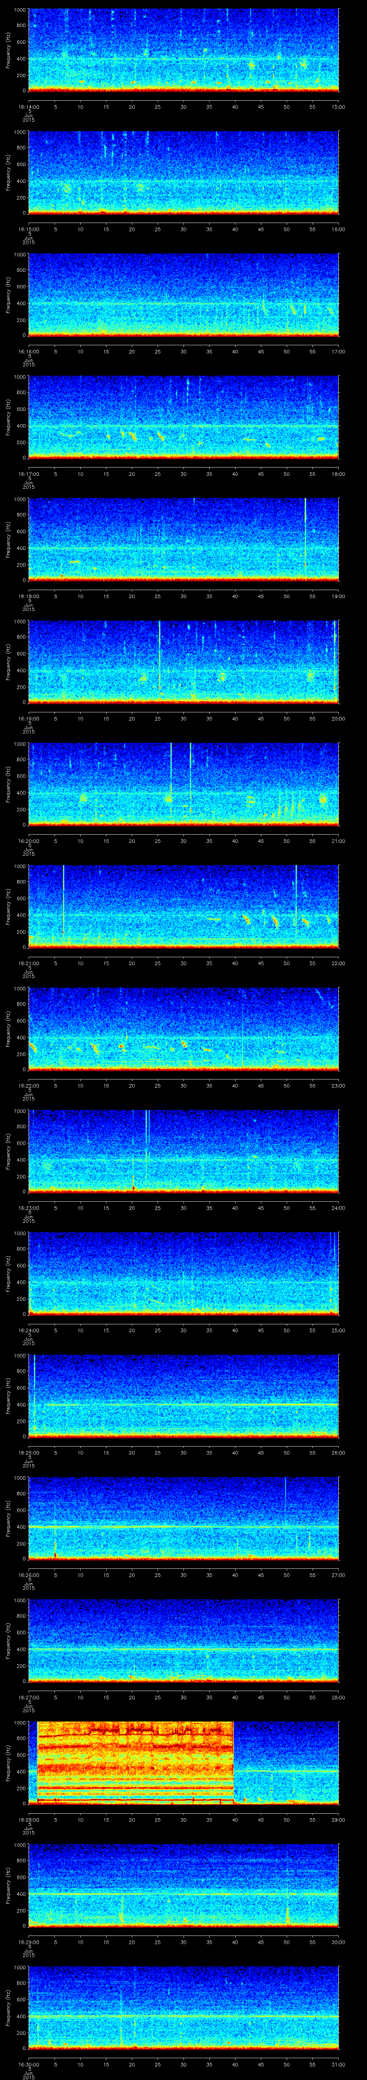Select the 18:00 end time label
The width and height of the screenshot is (367, 2080).
point(339,474)
